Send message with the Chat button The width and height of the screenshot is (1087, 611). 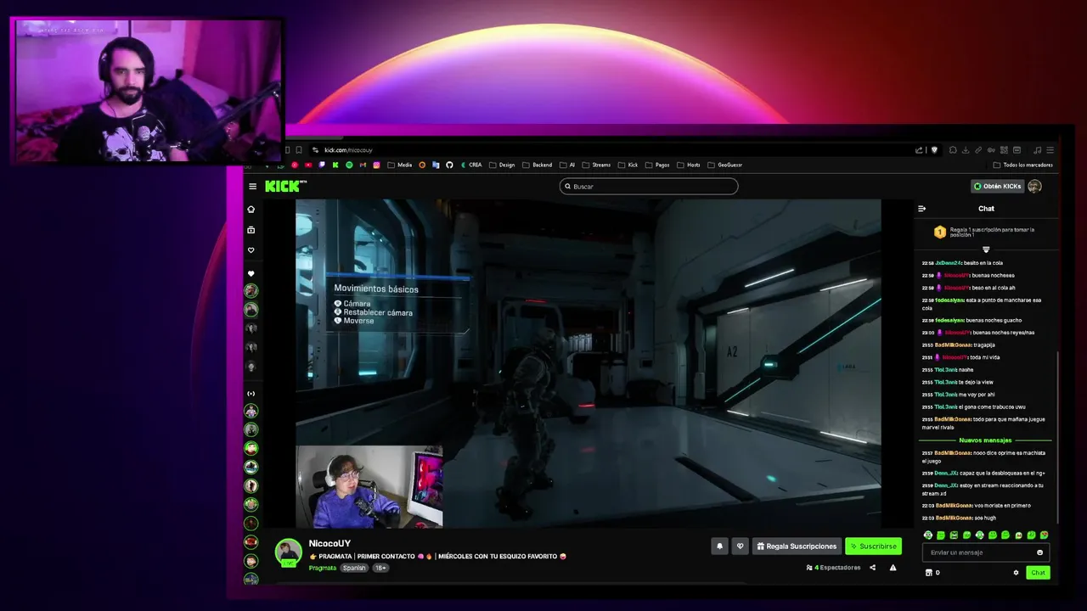1038,573
